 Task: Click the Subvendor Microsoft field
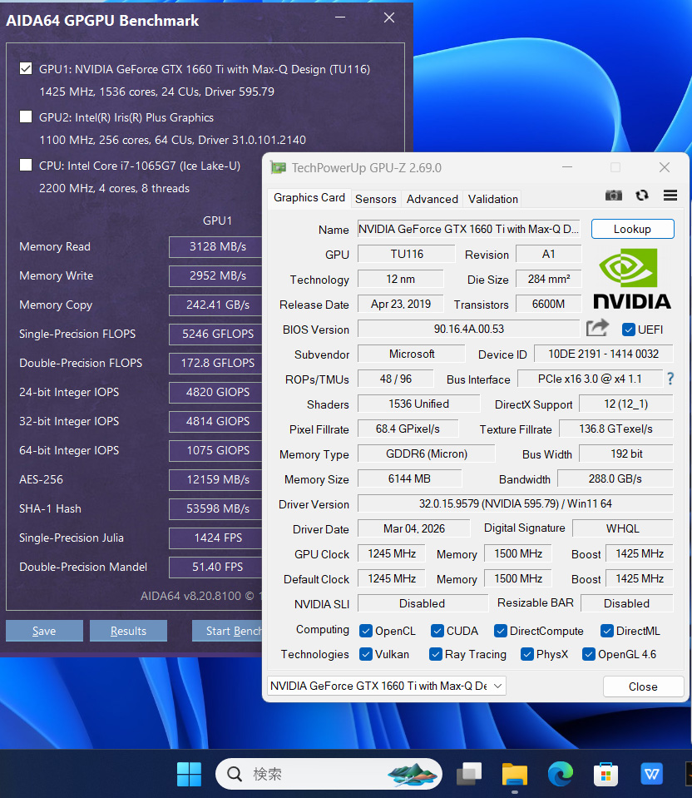point(411,354)
